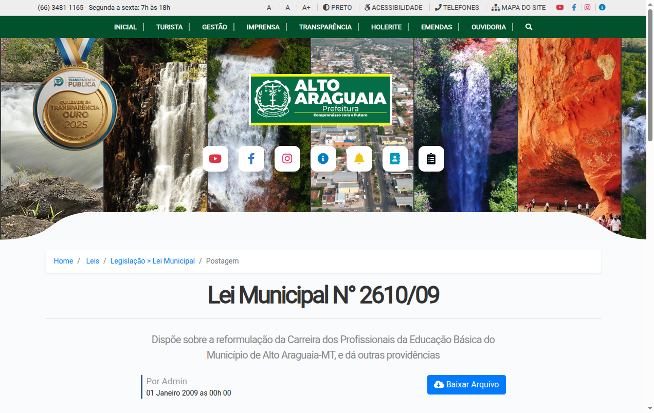Open the TRANSPARÊNCIA menu item
This screenshot has height=413, width=654.
325,27
